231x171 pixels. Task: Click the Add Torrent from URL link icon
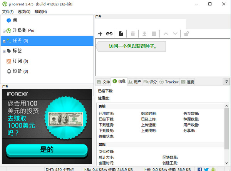click(x=109, y=34)
